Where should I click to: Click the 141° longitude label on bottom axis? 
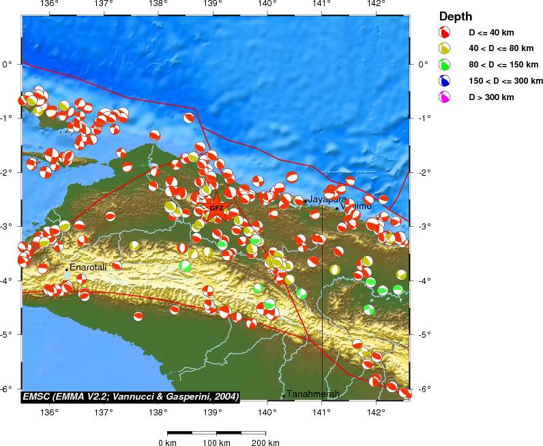(x=321, y=413)
